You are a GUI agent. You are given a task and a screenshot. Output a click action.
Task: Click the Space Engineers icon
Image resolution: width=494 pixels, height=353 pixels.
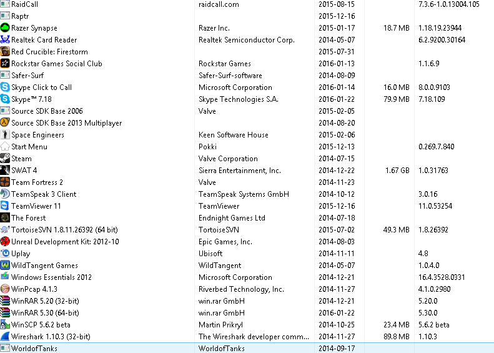pos(5,134)
